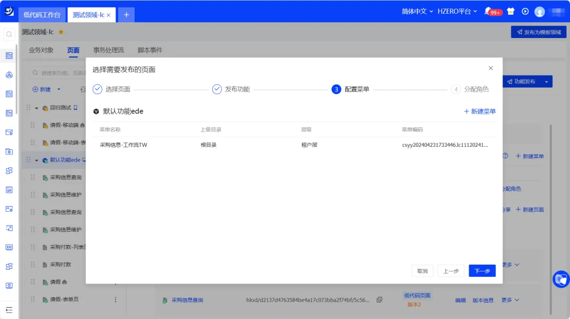Click the sidebar mail settings icon
The width and height of the screenshot is (570, 319).
tap(9, 133)
